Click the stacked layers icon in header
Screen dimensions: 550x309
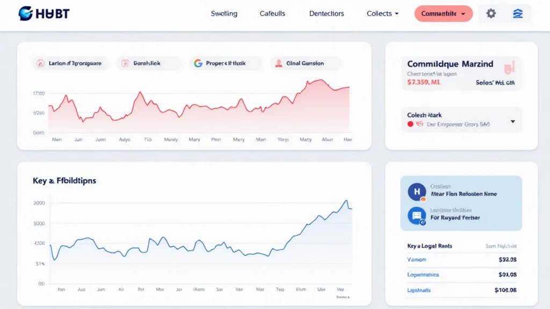click(x=517, y=14)
